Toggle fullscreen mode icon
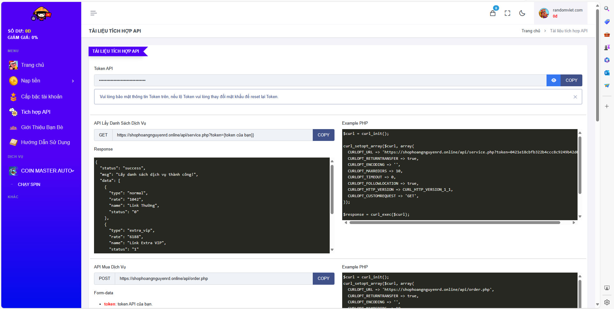Image resolution: width=614 pixels, height=309 pixels. coord(508,13)
